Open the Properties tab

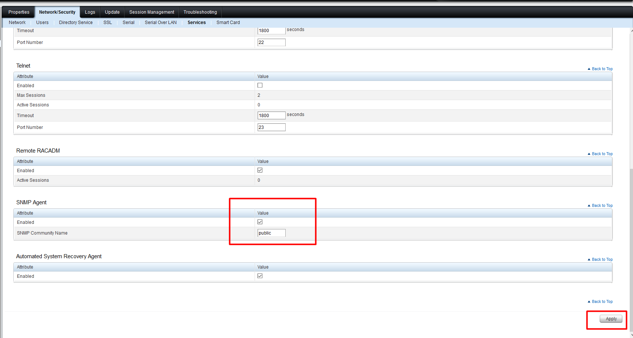click(x=19, y=12)
